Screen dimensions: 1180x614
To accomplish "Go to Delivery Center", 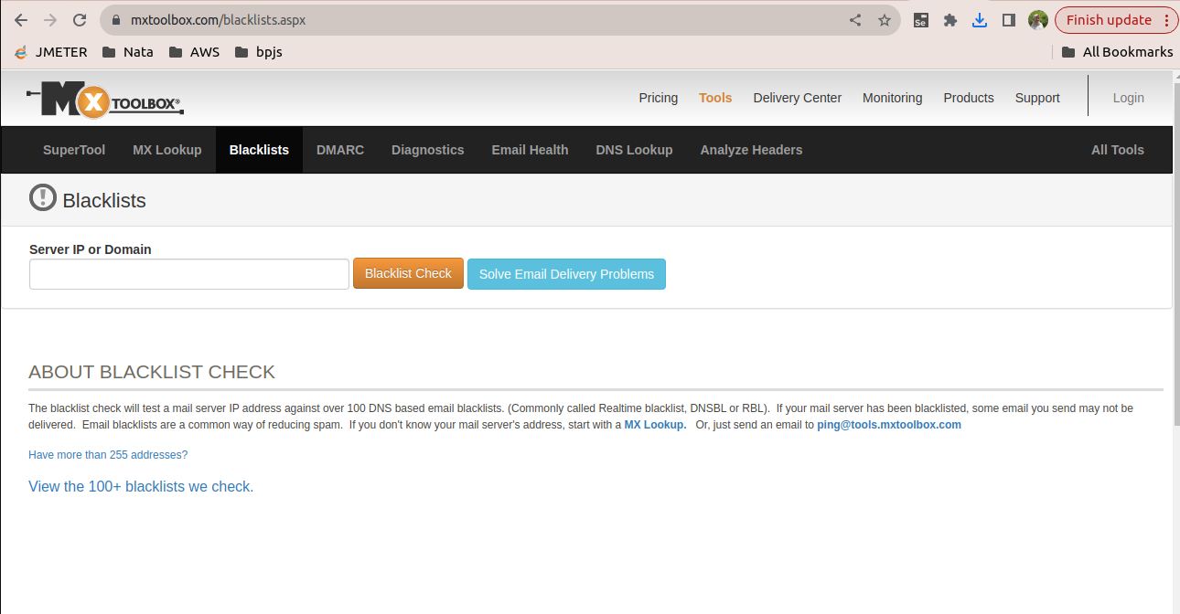I will click(798, 98).
